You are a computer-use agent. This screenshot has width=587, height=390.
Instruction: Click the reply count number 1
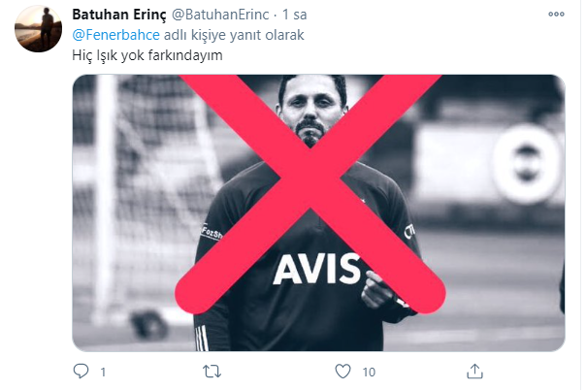[x=103, y=372]
